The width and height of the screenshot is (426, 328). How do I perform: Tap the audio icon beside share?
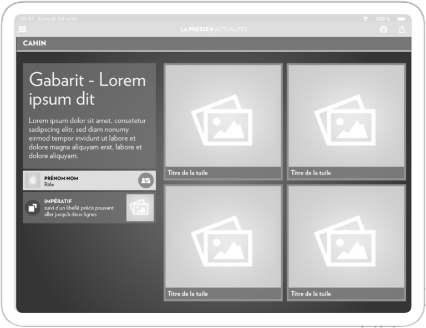point(383,29)
